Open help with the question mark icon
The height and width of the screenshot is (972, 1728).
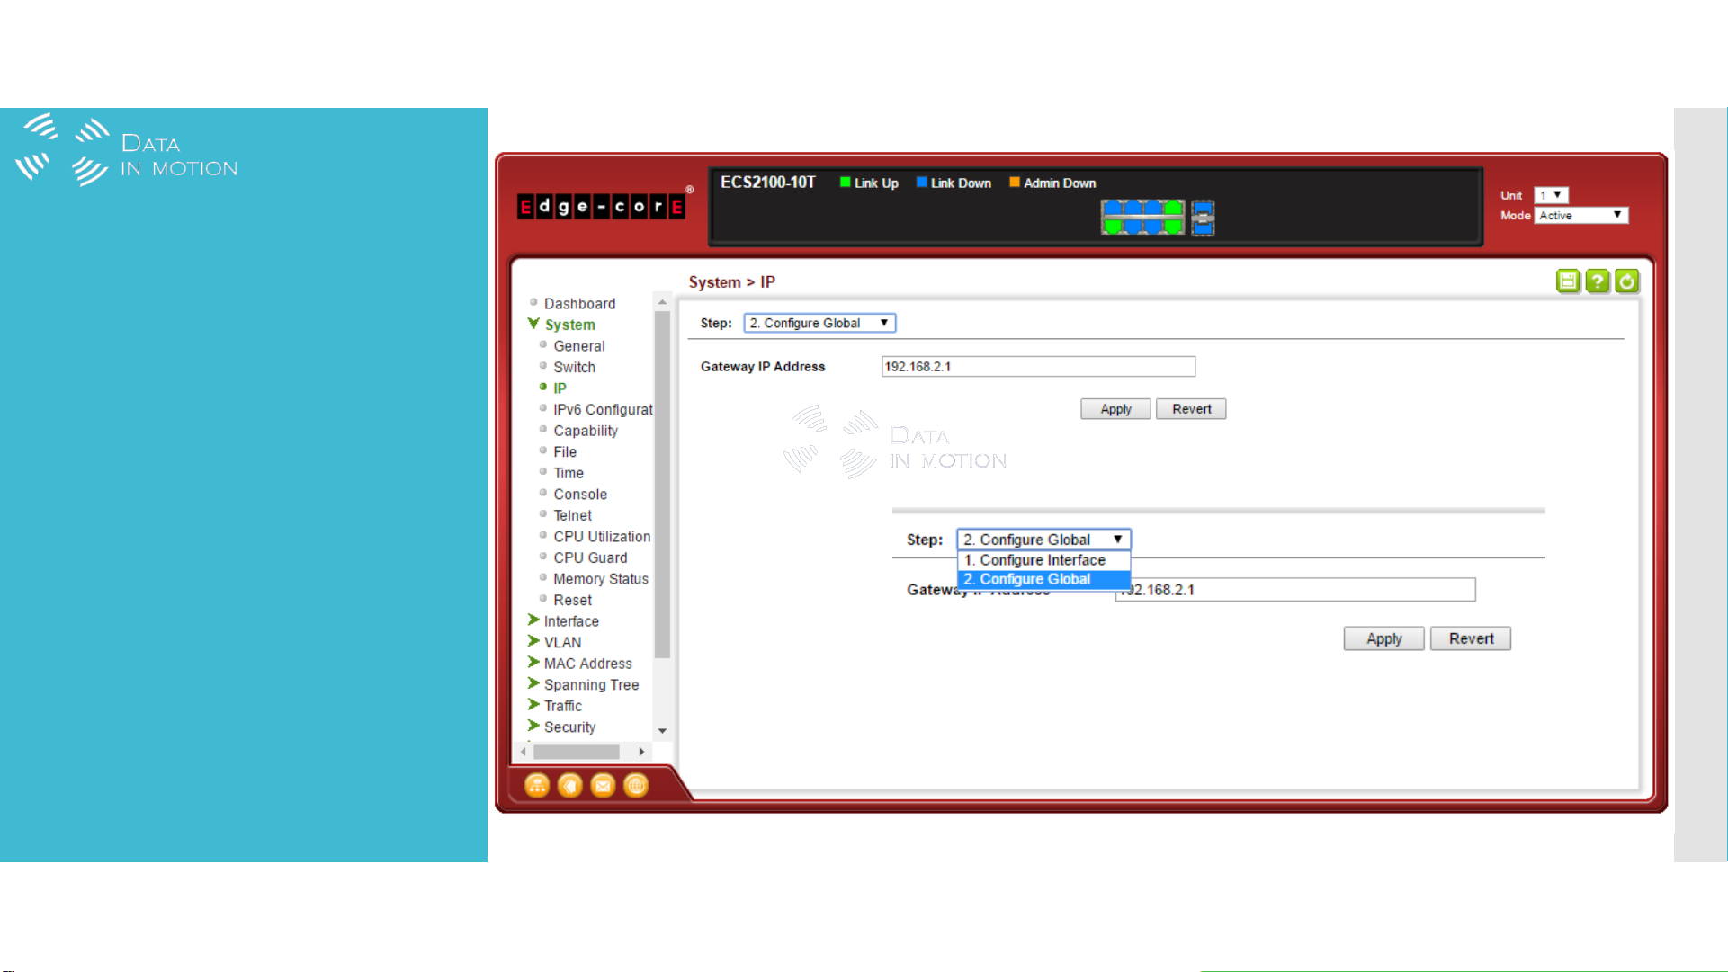coord(1597,281)
